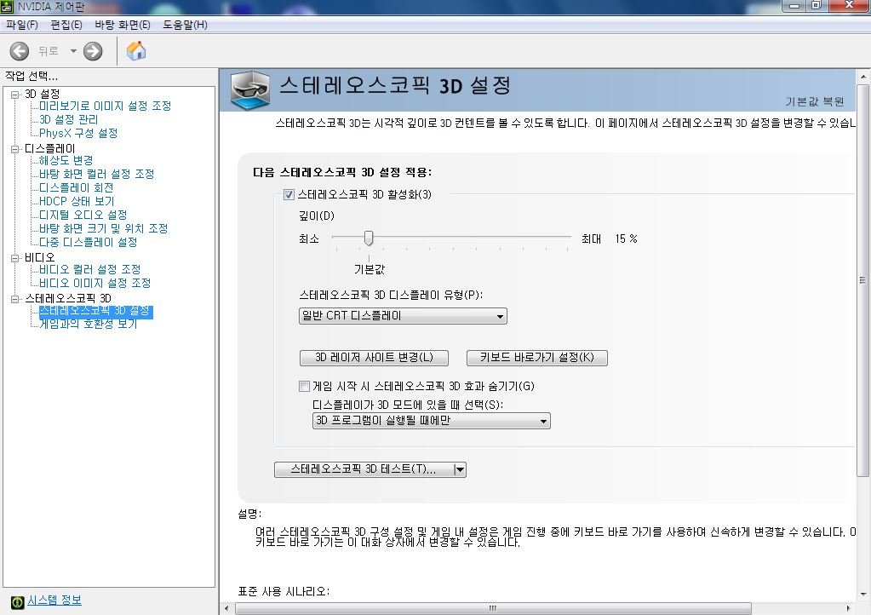Screen dimensions: 871x615
Task: Click the 시스템 정보 link
Action: click(x=54, y=601)
